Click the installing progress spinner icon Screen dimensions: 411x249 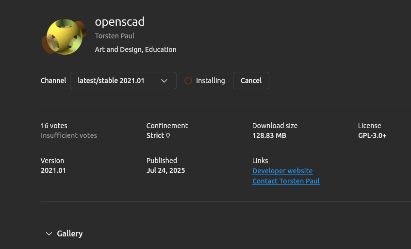188,81
